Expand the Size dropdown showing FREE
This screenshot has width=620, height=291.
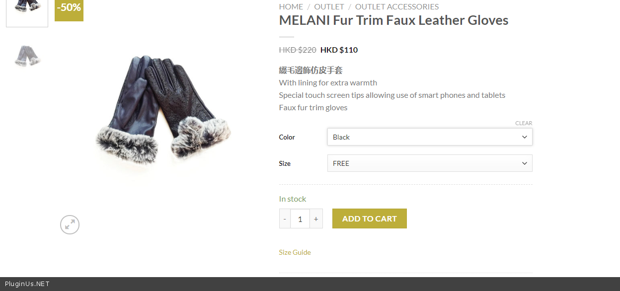(430, 163)
